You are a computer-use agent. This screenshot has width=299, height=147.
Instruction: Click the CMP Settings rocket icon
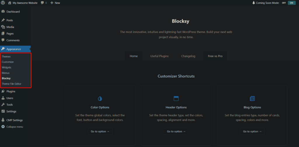pos(3,120)
